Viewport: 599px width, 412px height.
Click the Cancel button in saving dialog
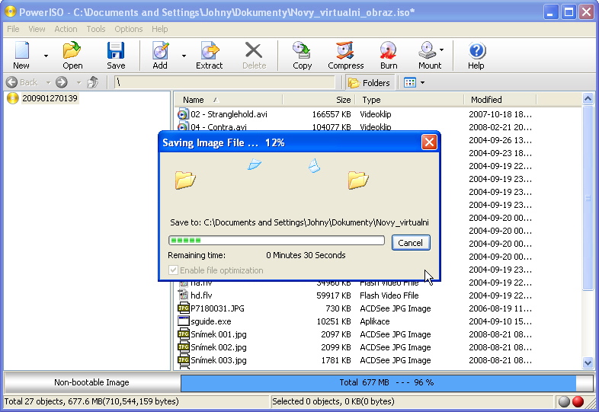(x=411, y=243)
